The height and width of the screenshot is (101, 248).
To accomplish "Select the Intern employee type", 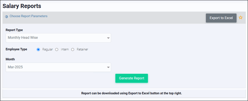I will tap(57, 49).
